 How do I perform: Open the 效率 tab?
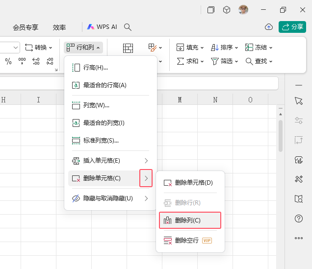[59, 27]
